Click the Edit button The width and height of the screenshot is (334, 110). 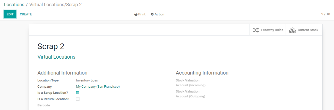(x=10, y=14)
